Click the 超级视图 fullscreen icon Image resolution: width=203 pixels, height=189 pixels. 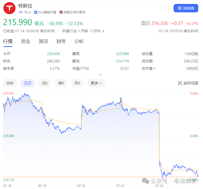tap(180, 83)
